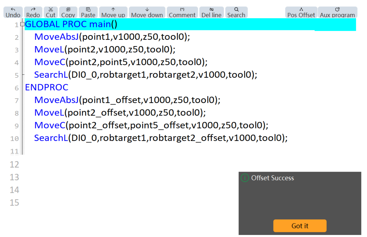The height and width of the screenshot is (237, 367).
Task: Cut the selected line with Cut
Action: (x=51, y=12)
